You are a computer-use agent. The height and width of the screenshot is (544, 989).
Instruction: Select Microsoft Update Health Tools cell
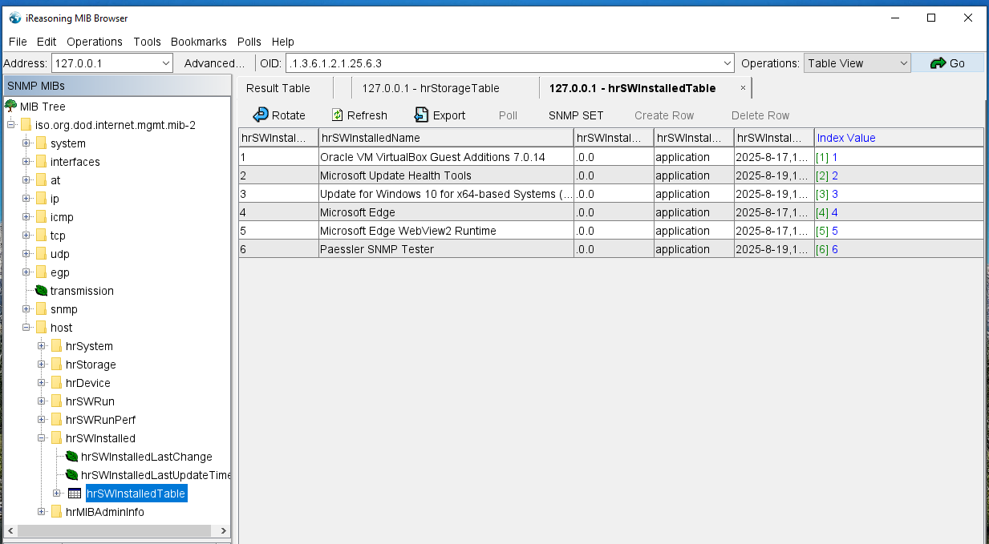(x=446, y=175)
